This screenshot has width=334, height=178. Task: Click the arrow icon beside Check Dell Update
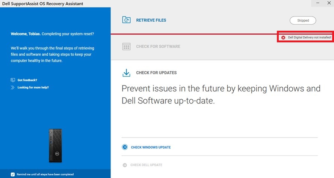125,165
